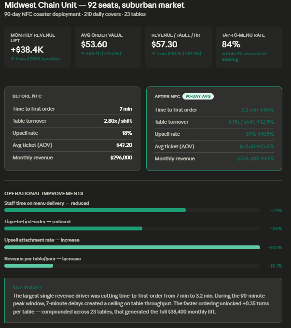Select the '-54%' bar value

(x=276, y=229)
